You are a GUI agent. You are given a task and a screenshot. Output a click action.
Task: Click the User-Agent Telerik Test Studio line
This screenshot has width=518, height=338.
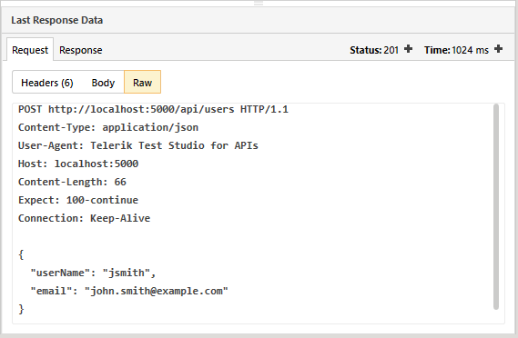pos(138,145)
